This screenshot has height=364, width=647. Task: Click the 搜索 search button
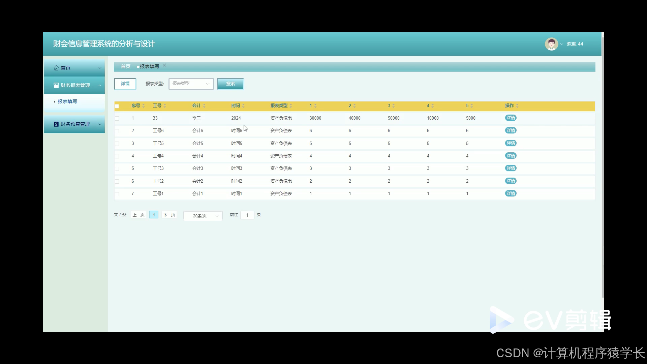pyautogui.click(x=230, y=84)
